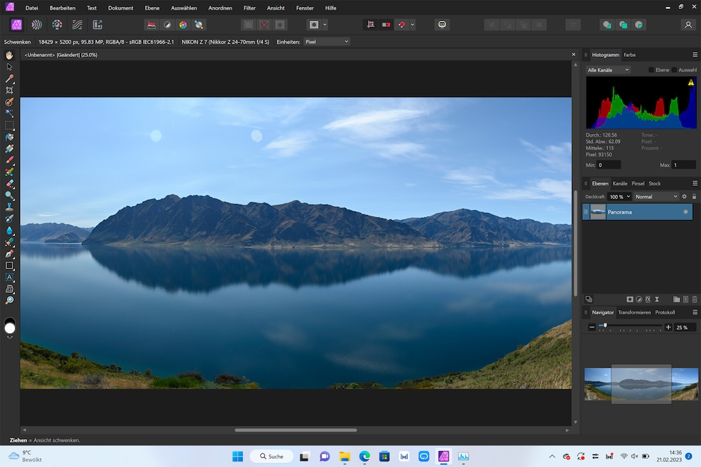Select the Clone Stamp tool
This screenshot has width=701, height=467.
click(10, 207)
